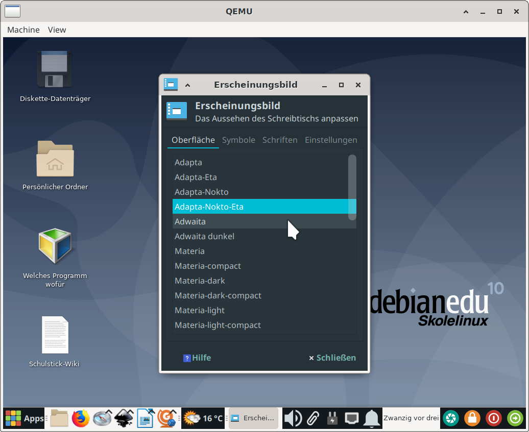The image size is (529, 432).
Task: Click the volume speaker icon
Action: coord(293,418)
